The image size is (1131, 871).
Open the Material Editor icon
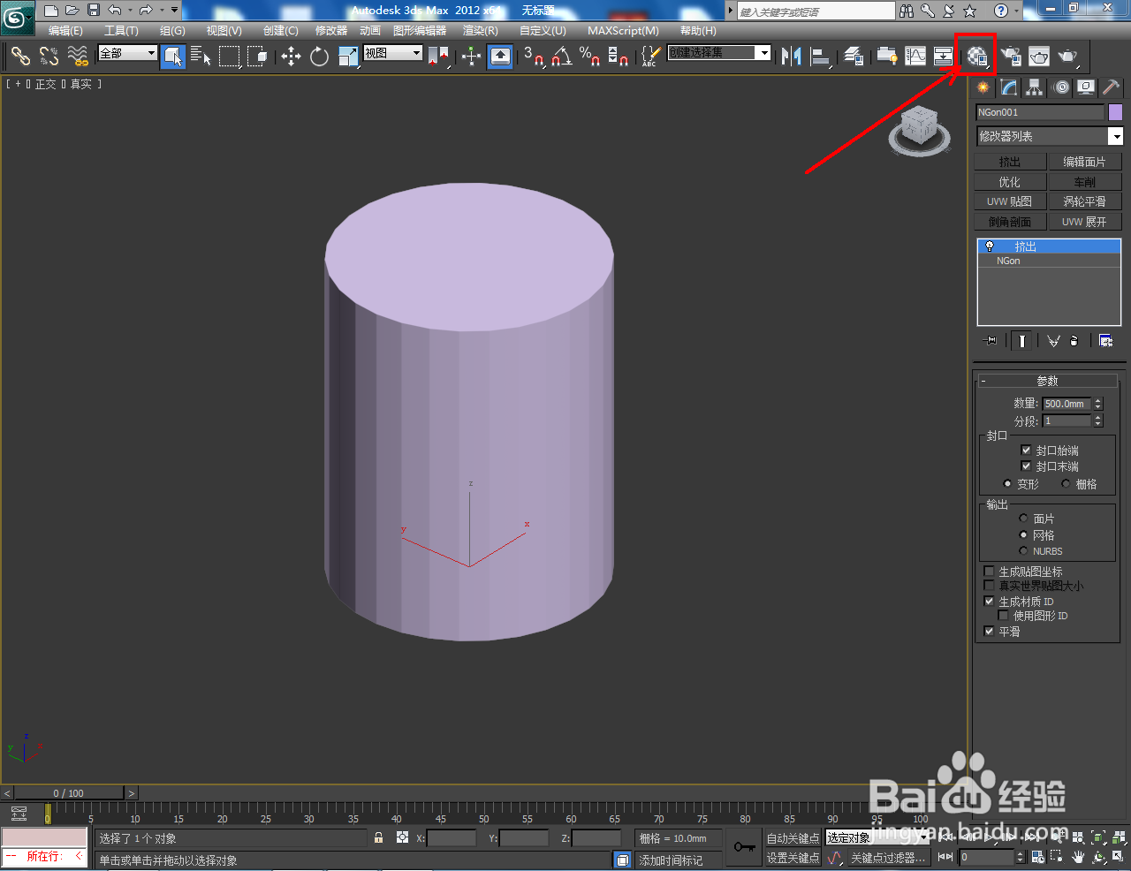(x=976, y=57)
